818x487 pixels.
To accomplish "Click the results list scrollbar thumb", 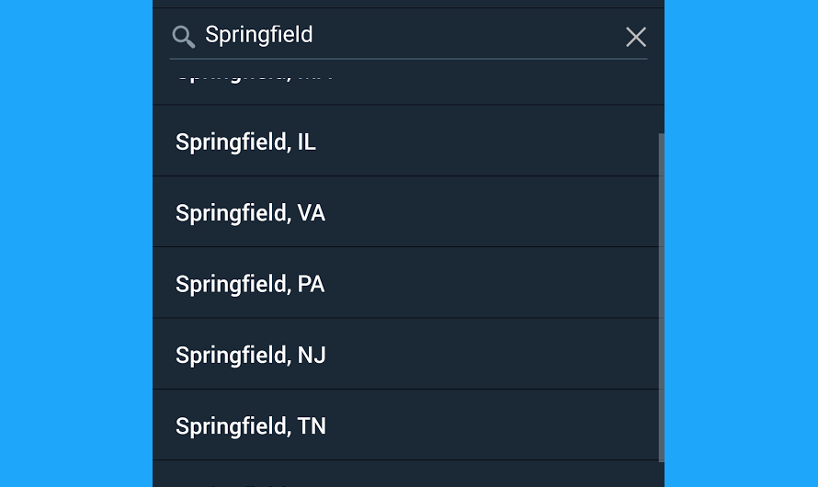I will [x=662, y=297].
